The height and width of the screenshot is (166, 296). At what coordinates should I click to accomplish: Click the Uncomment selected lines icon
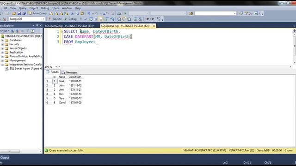point(140,19)
